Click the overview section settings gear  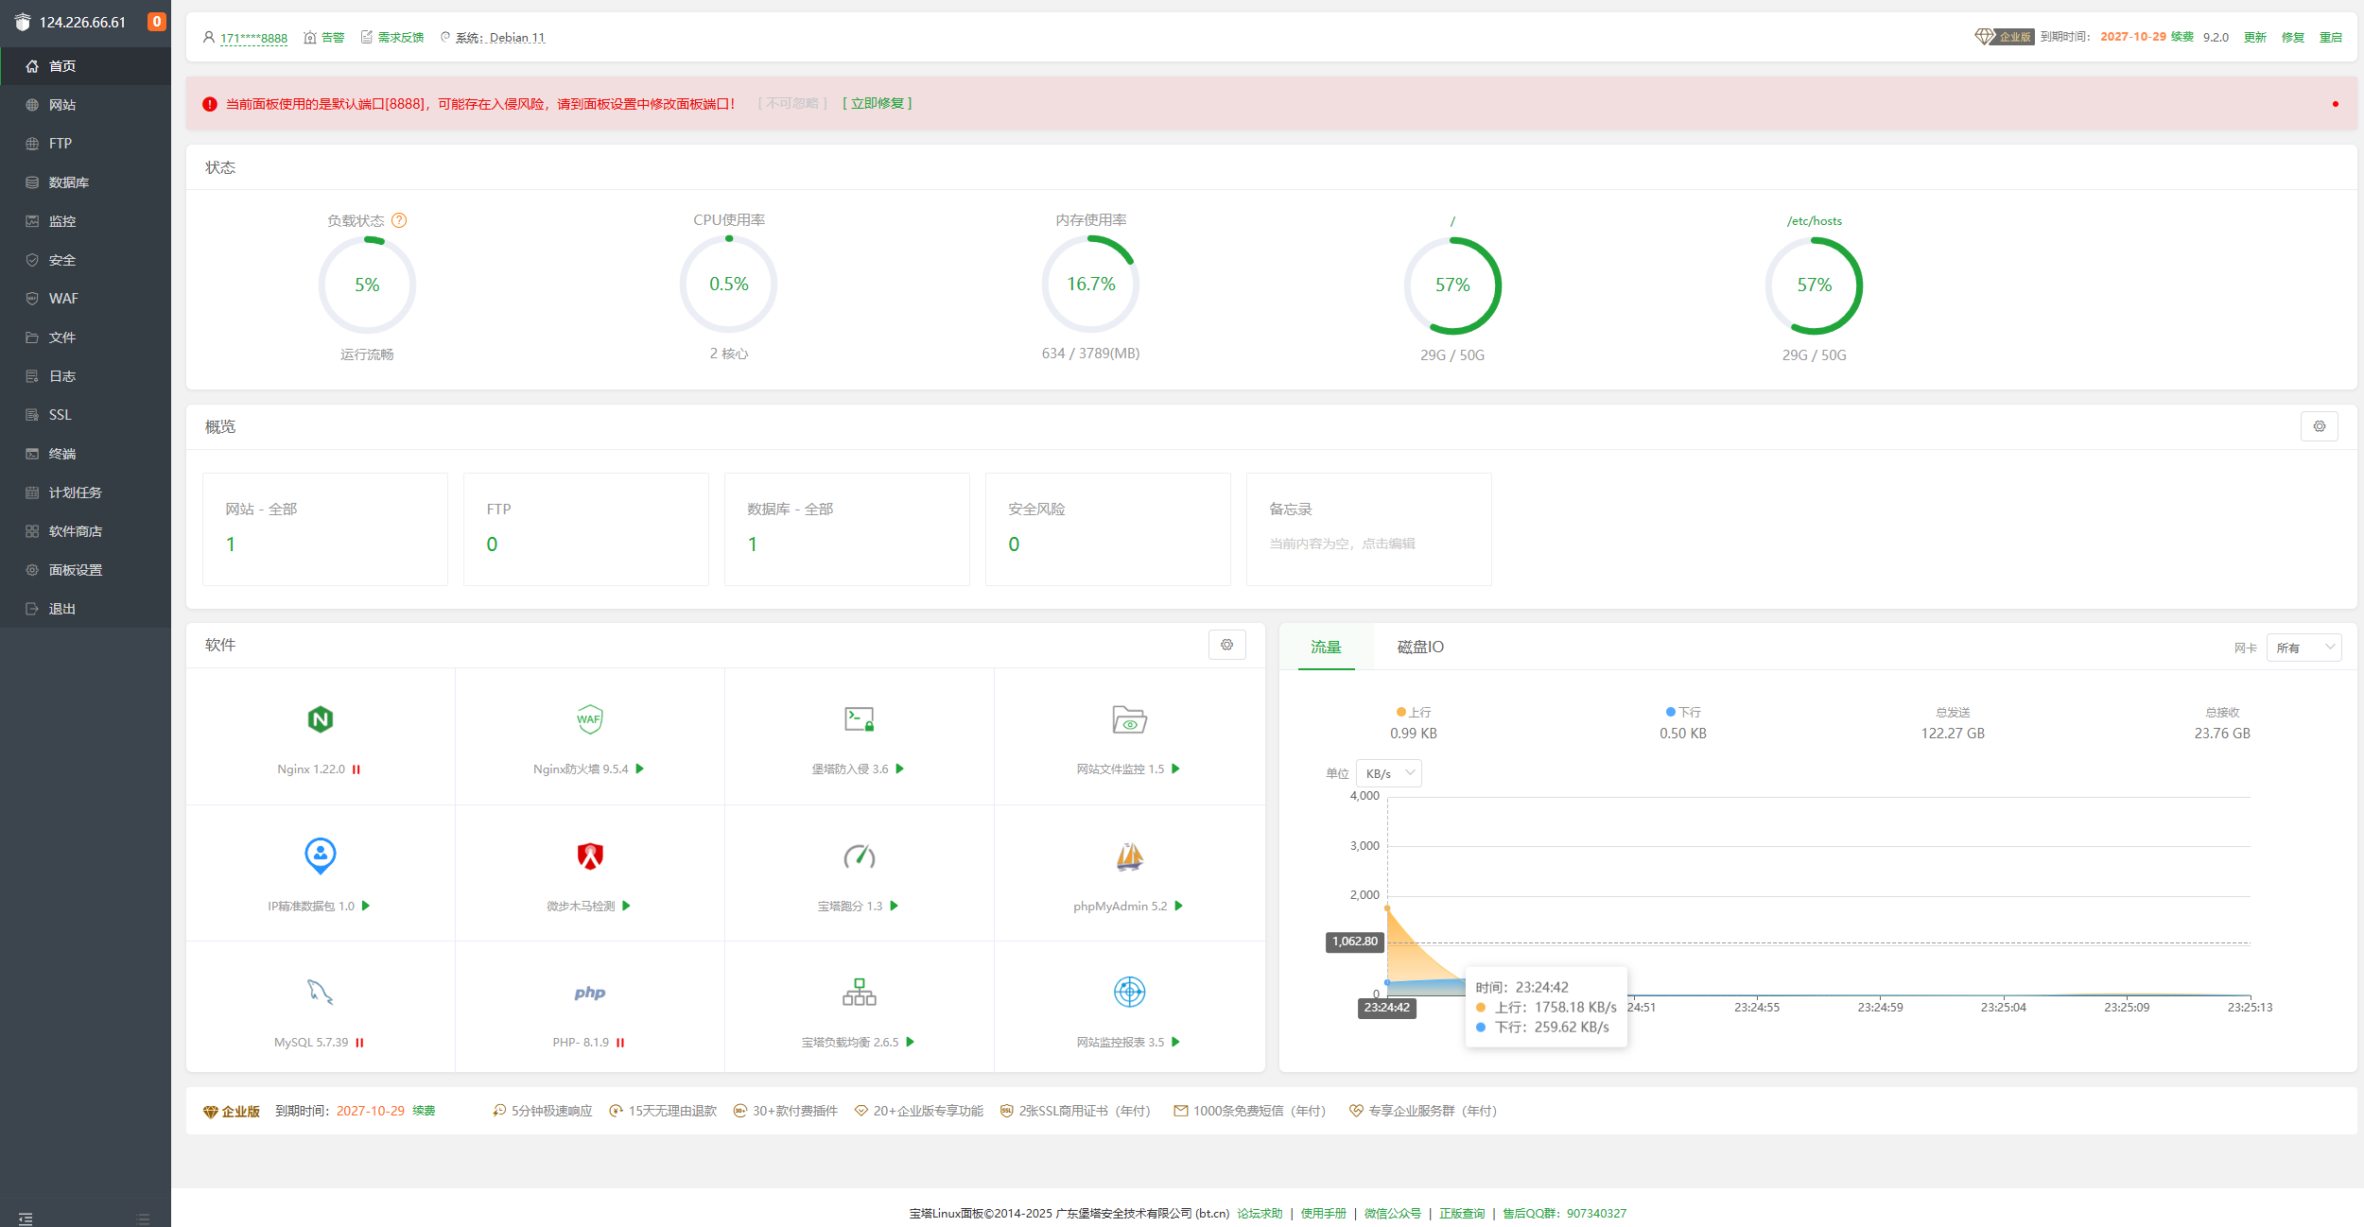coord(2319,426)
